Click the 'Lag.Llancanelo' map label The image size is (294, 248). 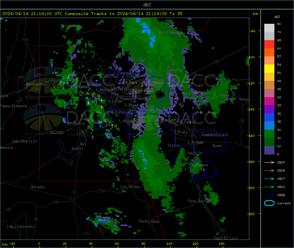click(21, 226)
